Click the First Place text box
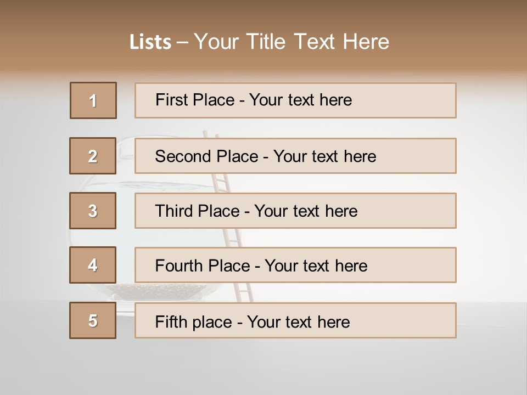Image resolution: width=527 pixels, height=395 pixels. coord(295,100)
